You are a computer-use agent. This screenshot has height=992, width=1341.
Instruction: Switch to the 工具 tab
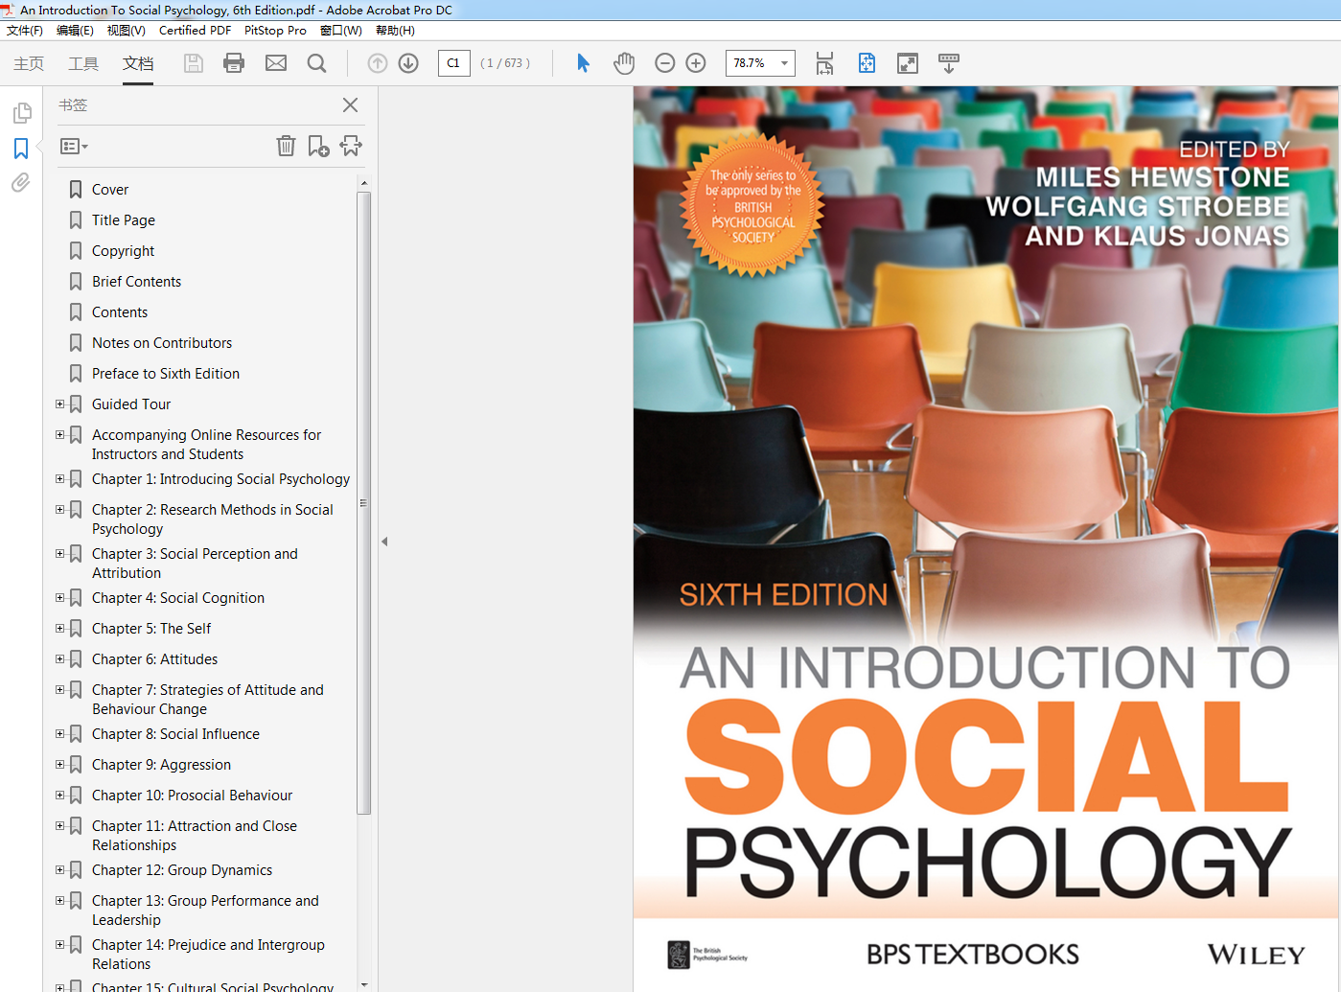click(83, 63)
